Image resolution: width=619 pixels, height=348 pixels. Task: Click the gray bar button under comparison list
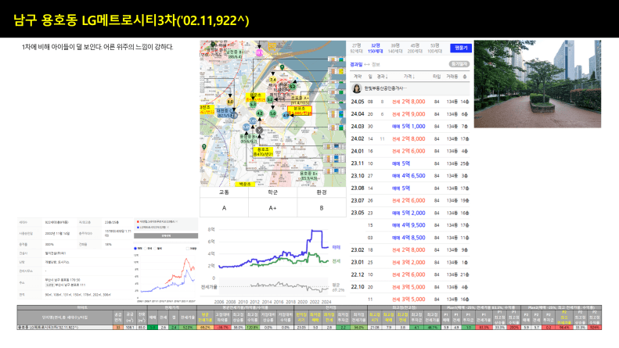pos(166,235)
